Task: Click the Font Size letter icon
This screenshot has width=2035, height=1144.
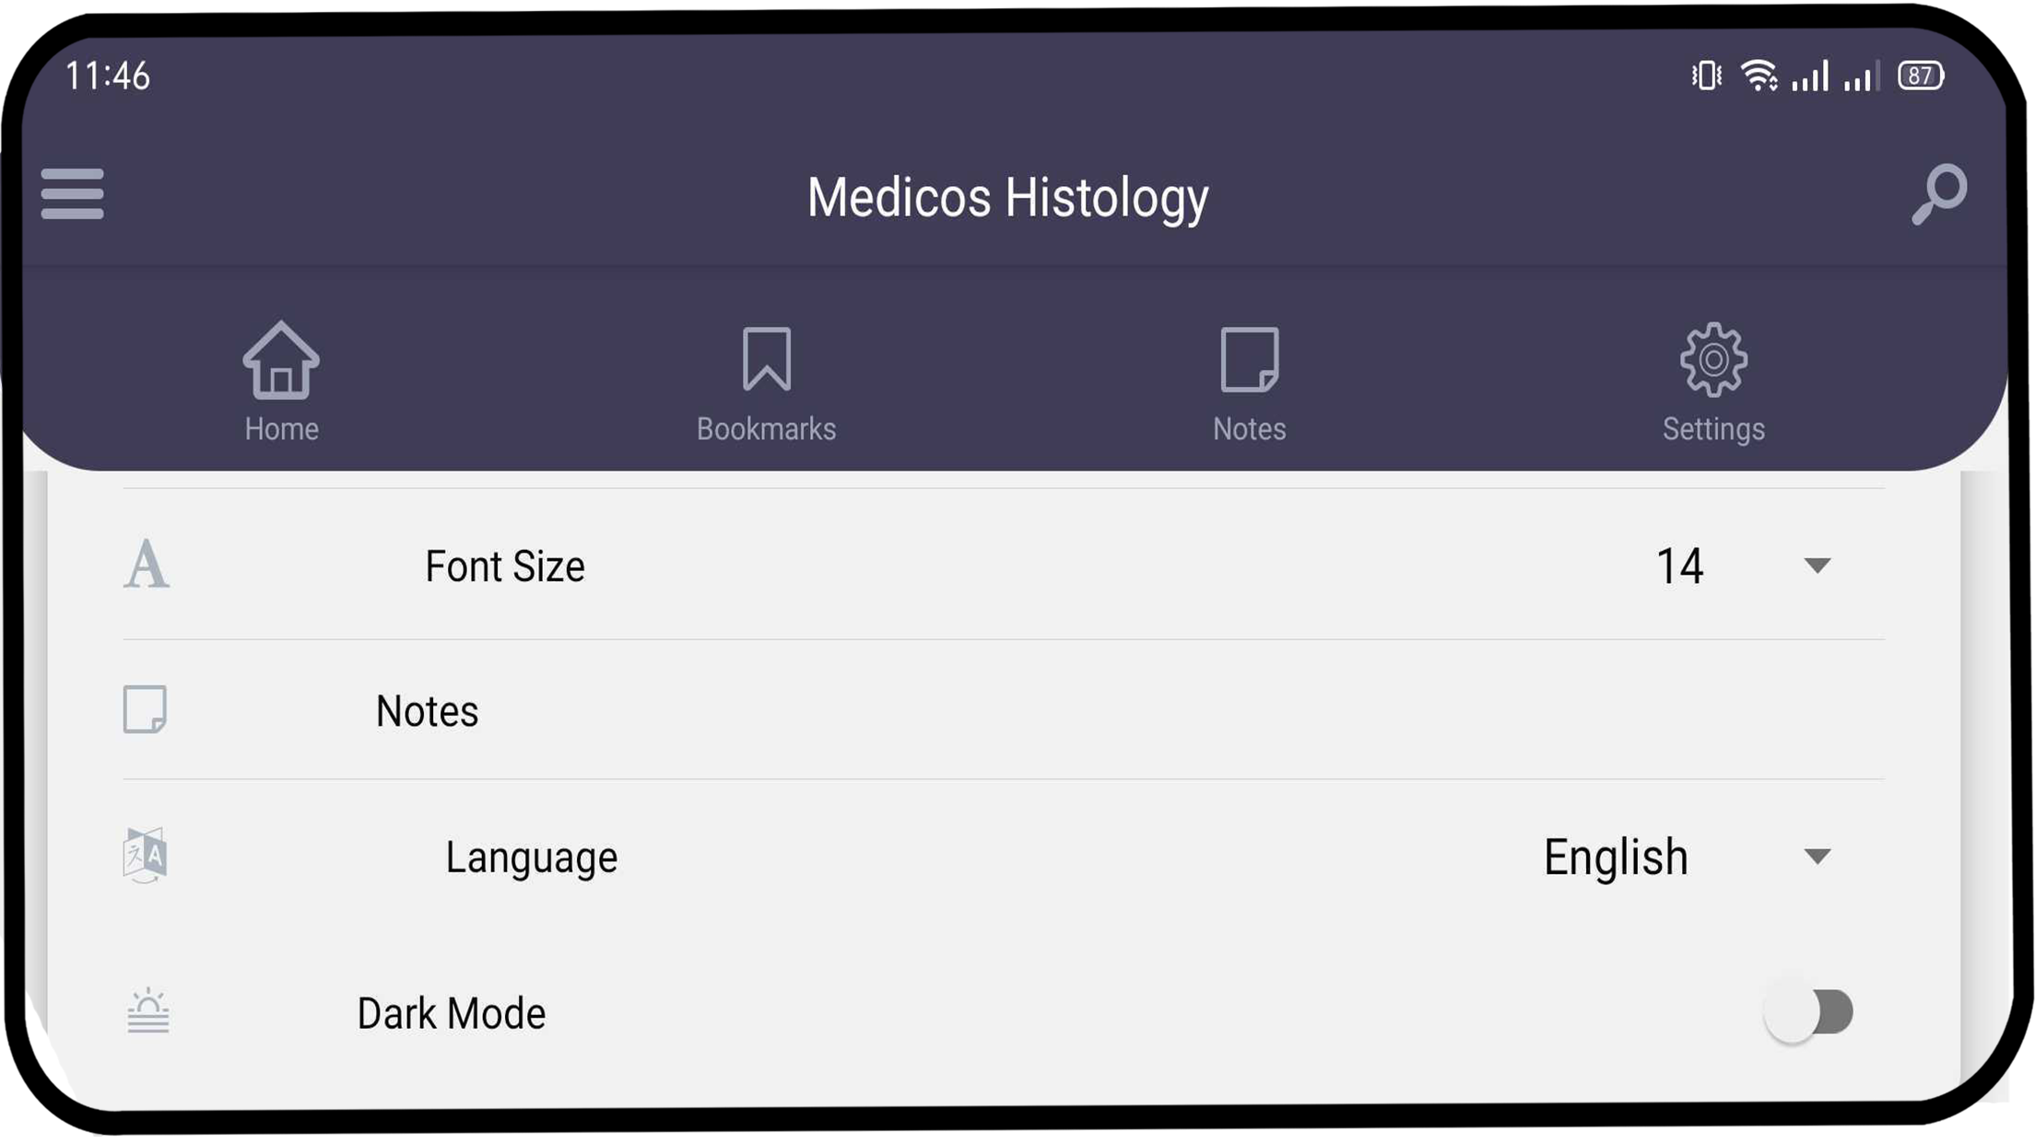Action: click(x=147, y=566)
